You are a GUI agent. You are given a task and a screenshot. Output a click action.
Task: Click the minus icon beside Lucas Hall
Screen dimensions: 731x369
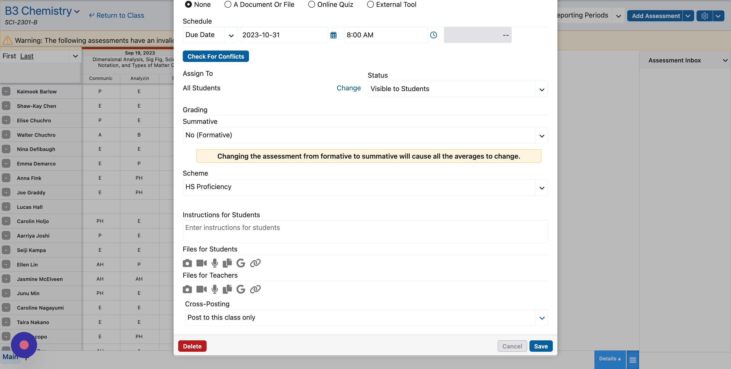(6, 207)
